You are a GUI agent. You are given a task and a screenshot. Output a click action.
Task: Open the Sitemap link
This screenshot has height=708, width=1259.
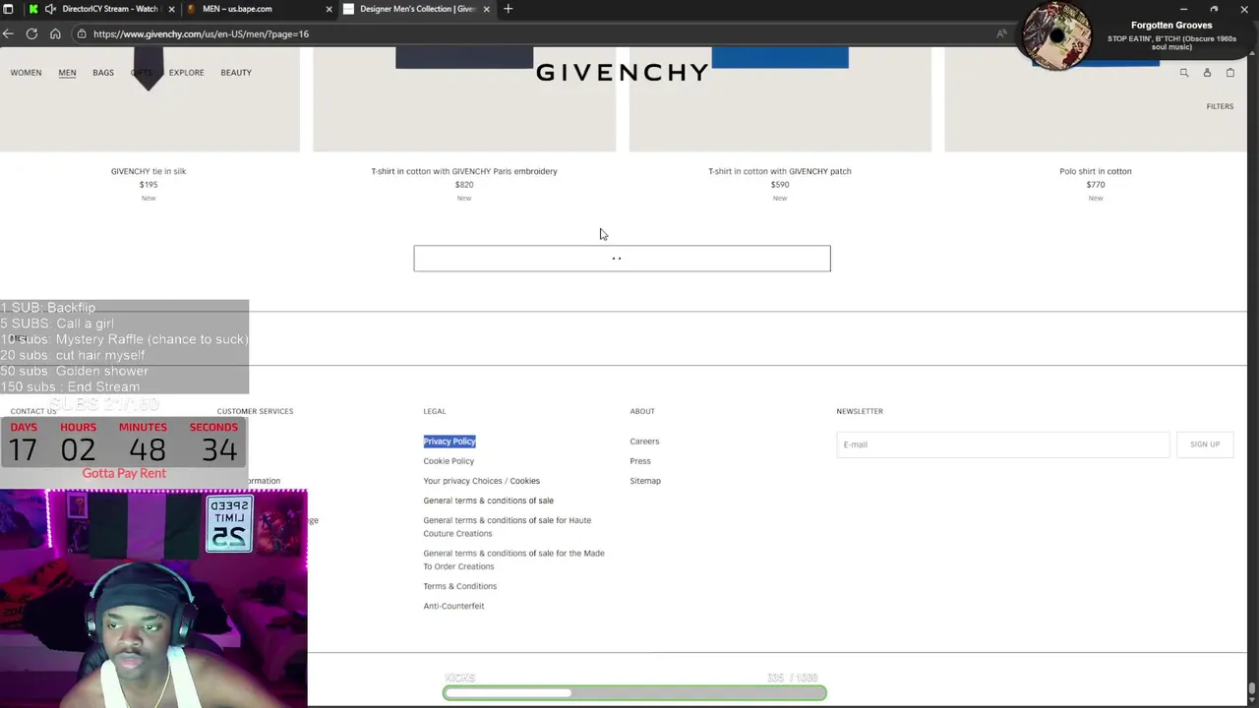pos(645,481)
